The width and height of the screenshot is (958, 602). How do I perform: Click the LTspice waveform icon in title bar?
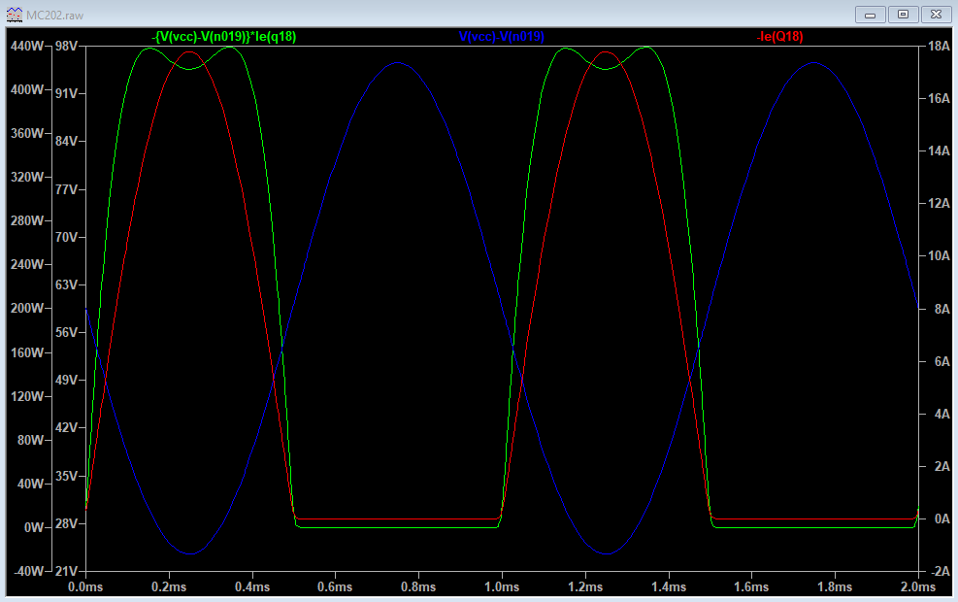14,14
